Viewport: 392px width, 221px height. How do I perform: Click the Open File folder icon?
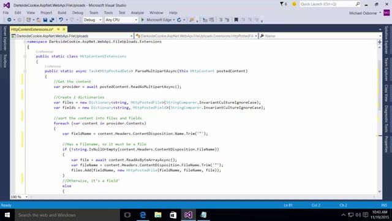point(38,20)
